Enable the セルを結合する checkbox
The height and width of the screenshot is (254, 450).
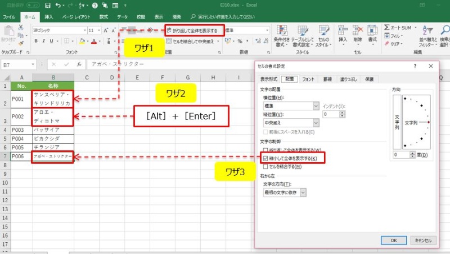[x=265, y=167]
